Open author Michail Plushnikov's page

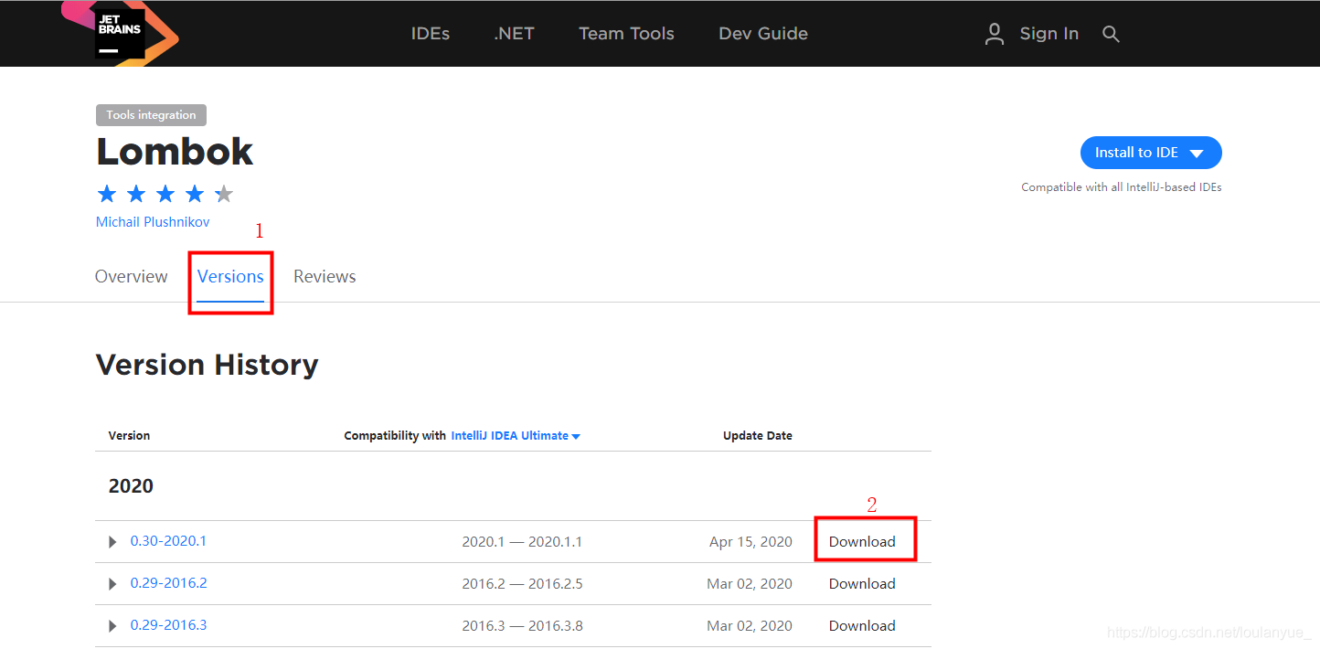[x=153, y=222]
